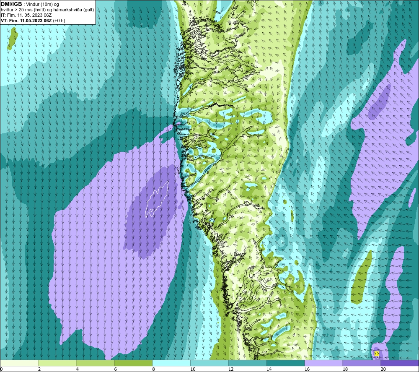This screenshot has height=372, width=419.
Task: Click the dark teal 14–16 m/s legend swatch
Action: coord(286,363)
